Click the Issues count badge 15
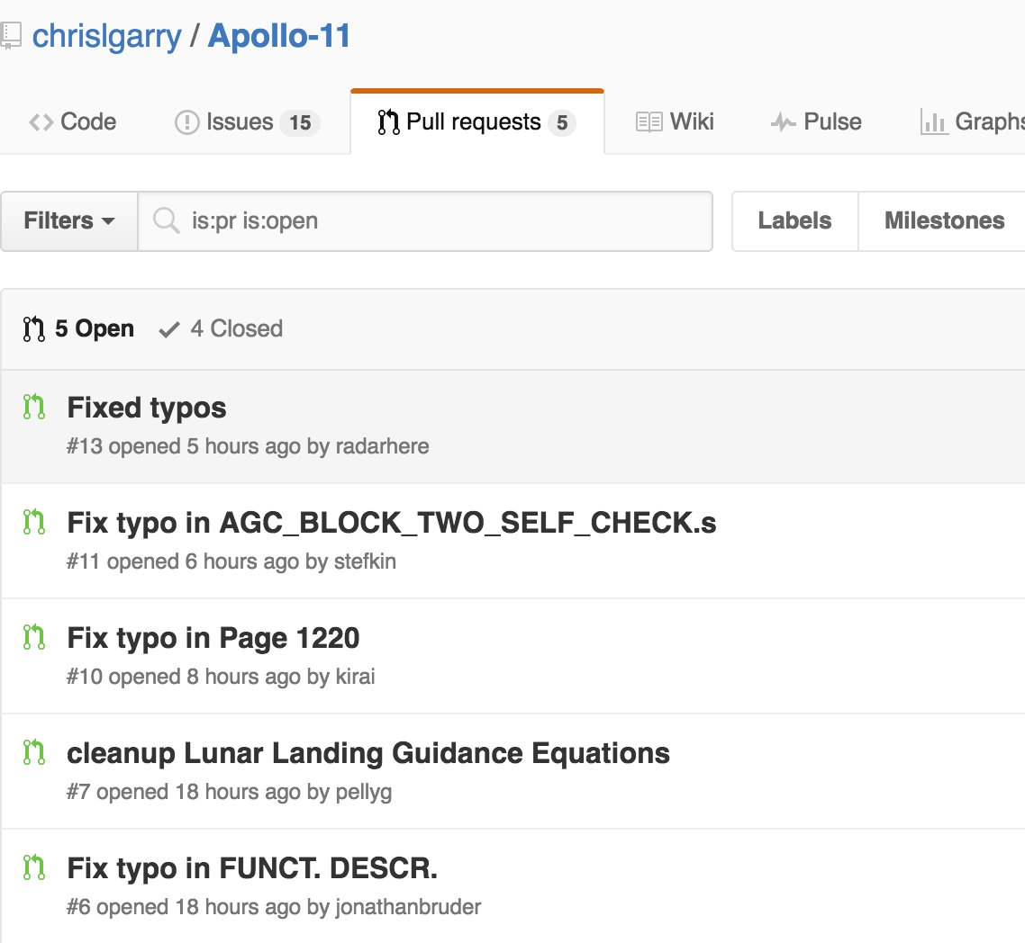Image resolution: width=1025 pixels, height=943 pixels. pos(300,122)
